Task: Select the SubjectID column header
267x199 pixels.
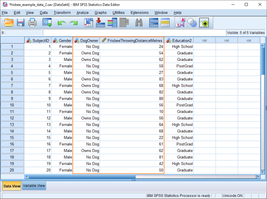Action: (38, 40)
